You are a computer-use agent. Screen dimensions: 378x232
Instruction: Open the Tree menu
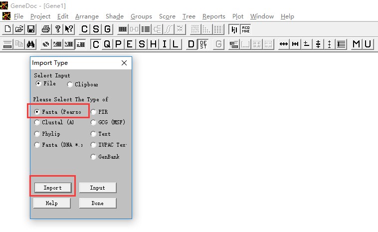(189, 16)
